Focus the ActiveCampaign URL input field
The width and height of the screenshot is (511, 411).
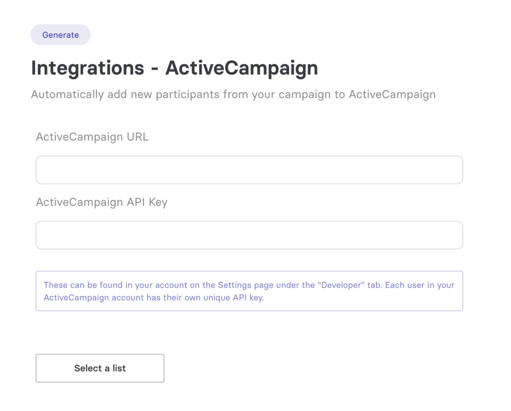pos(249,170)
